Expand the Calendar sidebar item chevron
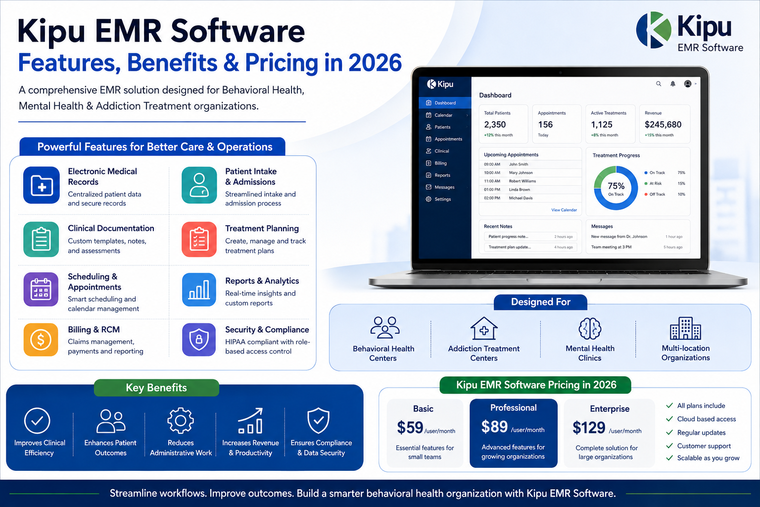Viewport: 760px width, 507px height. 467,115
